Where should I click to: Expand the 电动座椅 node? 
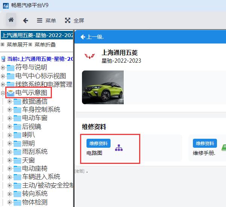coord(9,169)
